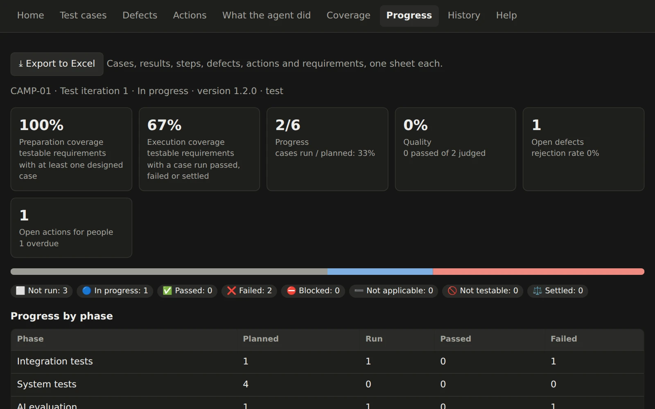Click the Progress by phase heading
Image resolution: width=655 pixels, height=409 pixels.
point(62,316)
